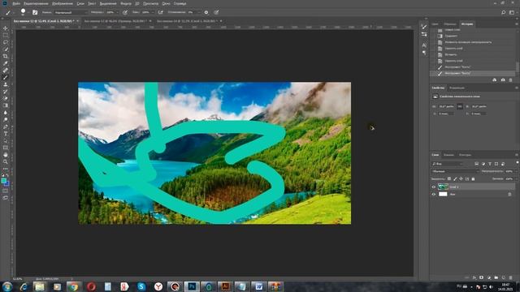Viewport: 520px width, 292px height.
Task: Create a new group in the Layers panel
Action: (x=496, y=277)
